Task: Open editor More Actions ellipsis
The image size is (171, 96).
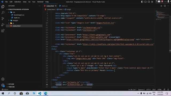Action: point(168,6)
